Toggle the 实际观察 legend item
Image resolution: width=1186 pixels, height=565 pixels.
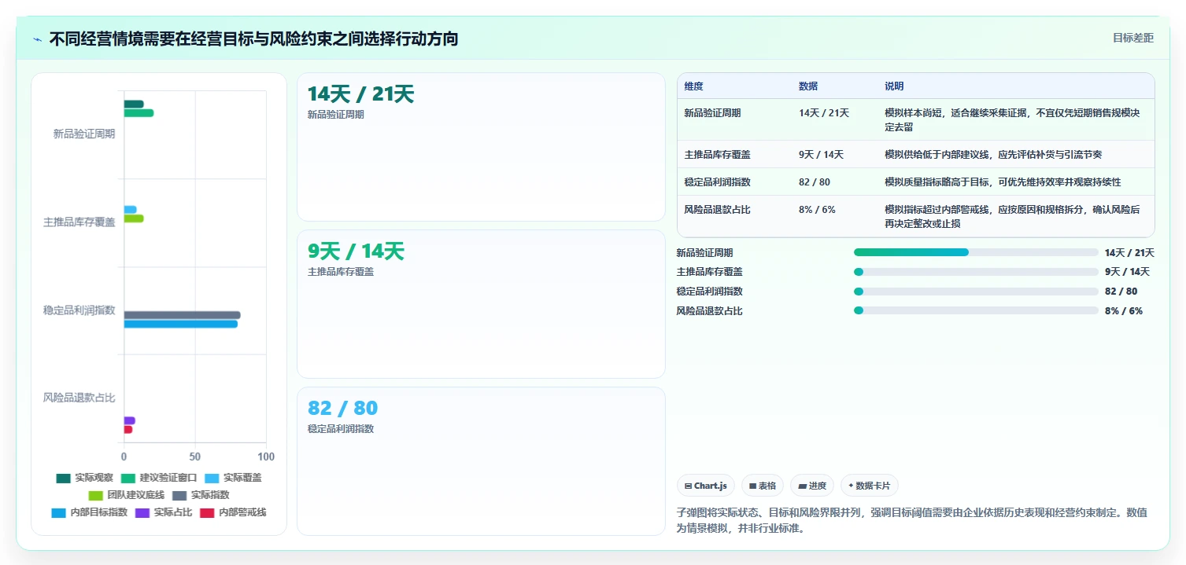(85, 478)
